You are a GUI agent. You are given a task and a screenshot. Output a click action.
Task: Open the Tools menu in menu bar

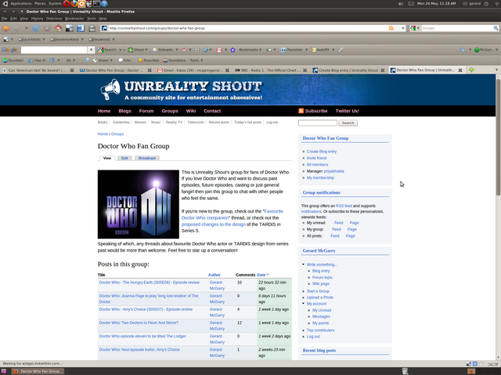coord(92,19)
